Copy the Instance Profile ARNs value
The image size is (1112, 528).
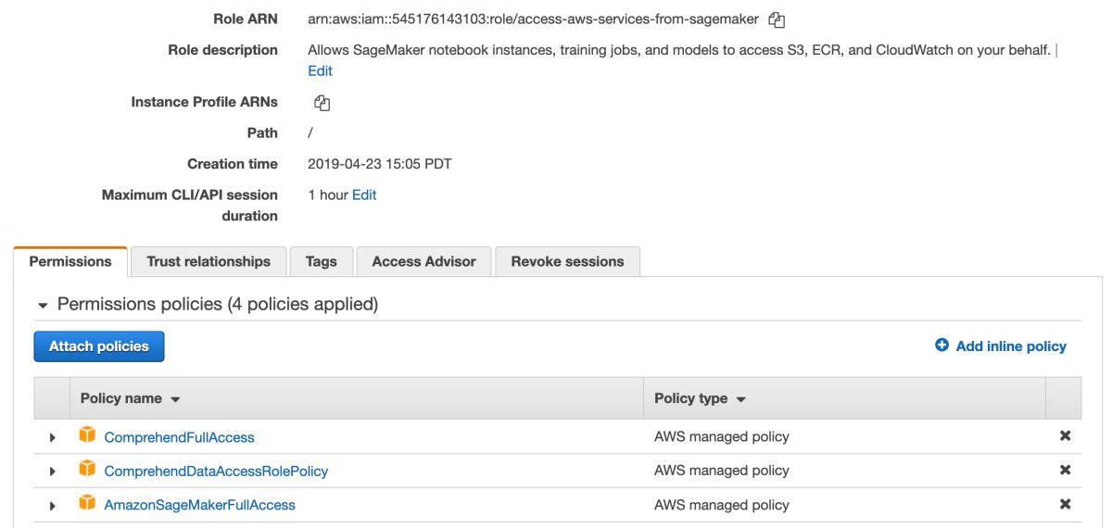point(322,103)
